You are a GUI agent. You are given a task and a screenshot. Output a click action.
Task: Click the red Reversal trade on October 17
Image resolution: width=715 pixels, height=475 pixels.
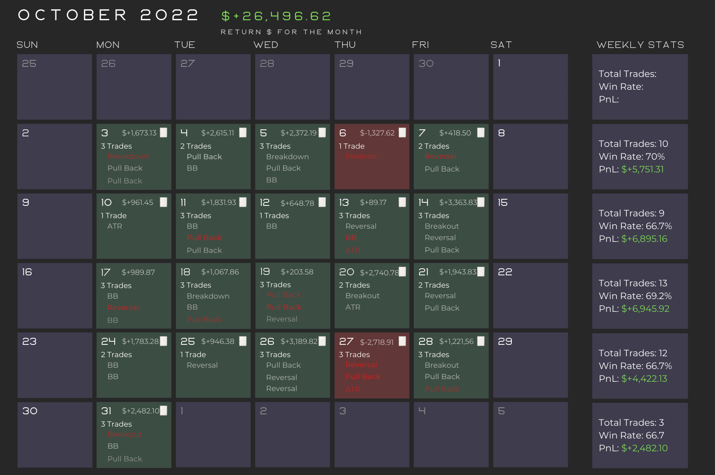[x=123, y=308]
